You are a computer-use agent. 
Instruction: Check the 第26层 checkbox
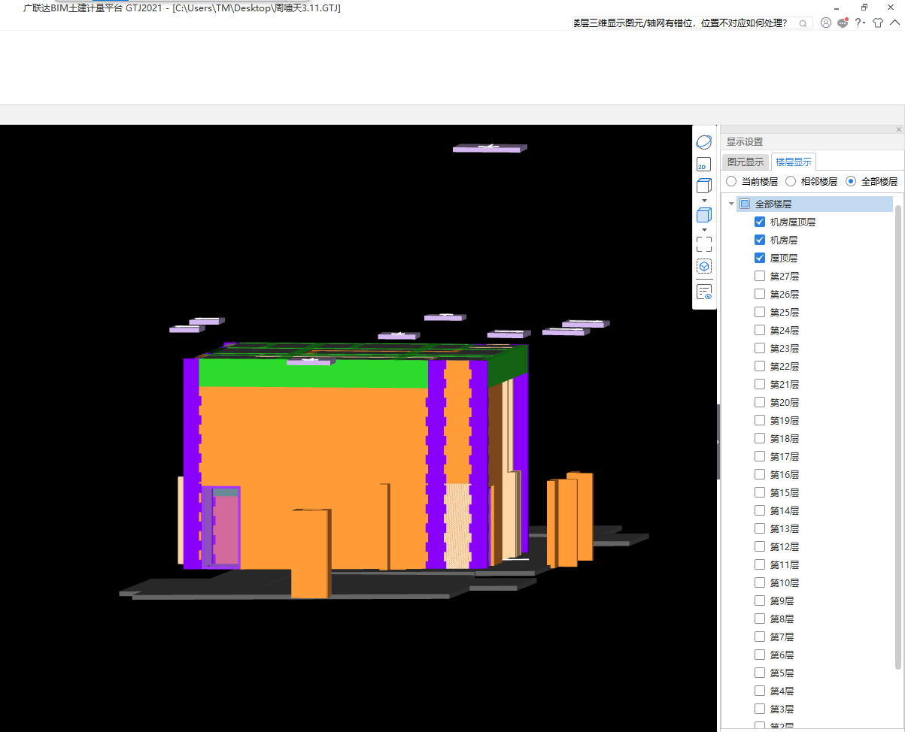pyautogui.click(x=760, y=294)
